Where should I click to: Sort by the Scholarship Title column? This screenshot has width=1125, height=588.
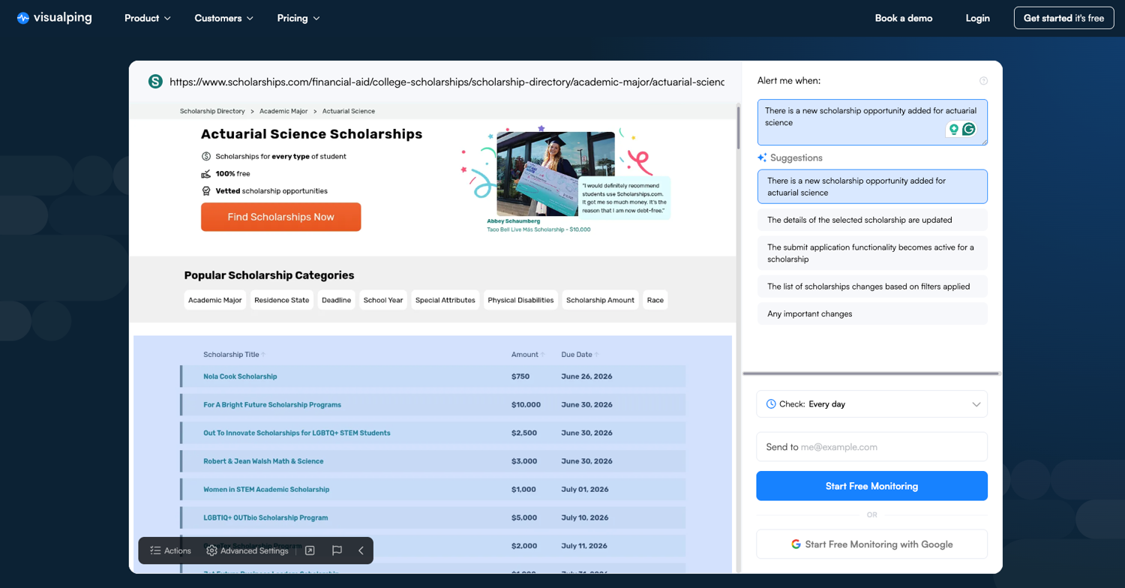point(235,355)
